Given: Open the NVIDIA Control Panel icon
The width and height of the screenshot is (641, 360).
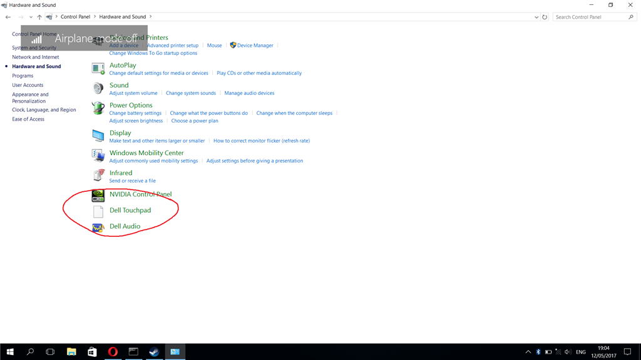Looking at the screenshot, I should (98, 196).
